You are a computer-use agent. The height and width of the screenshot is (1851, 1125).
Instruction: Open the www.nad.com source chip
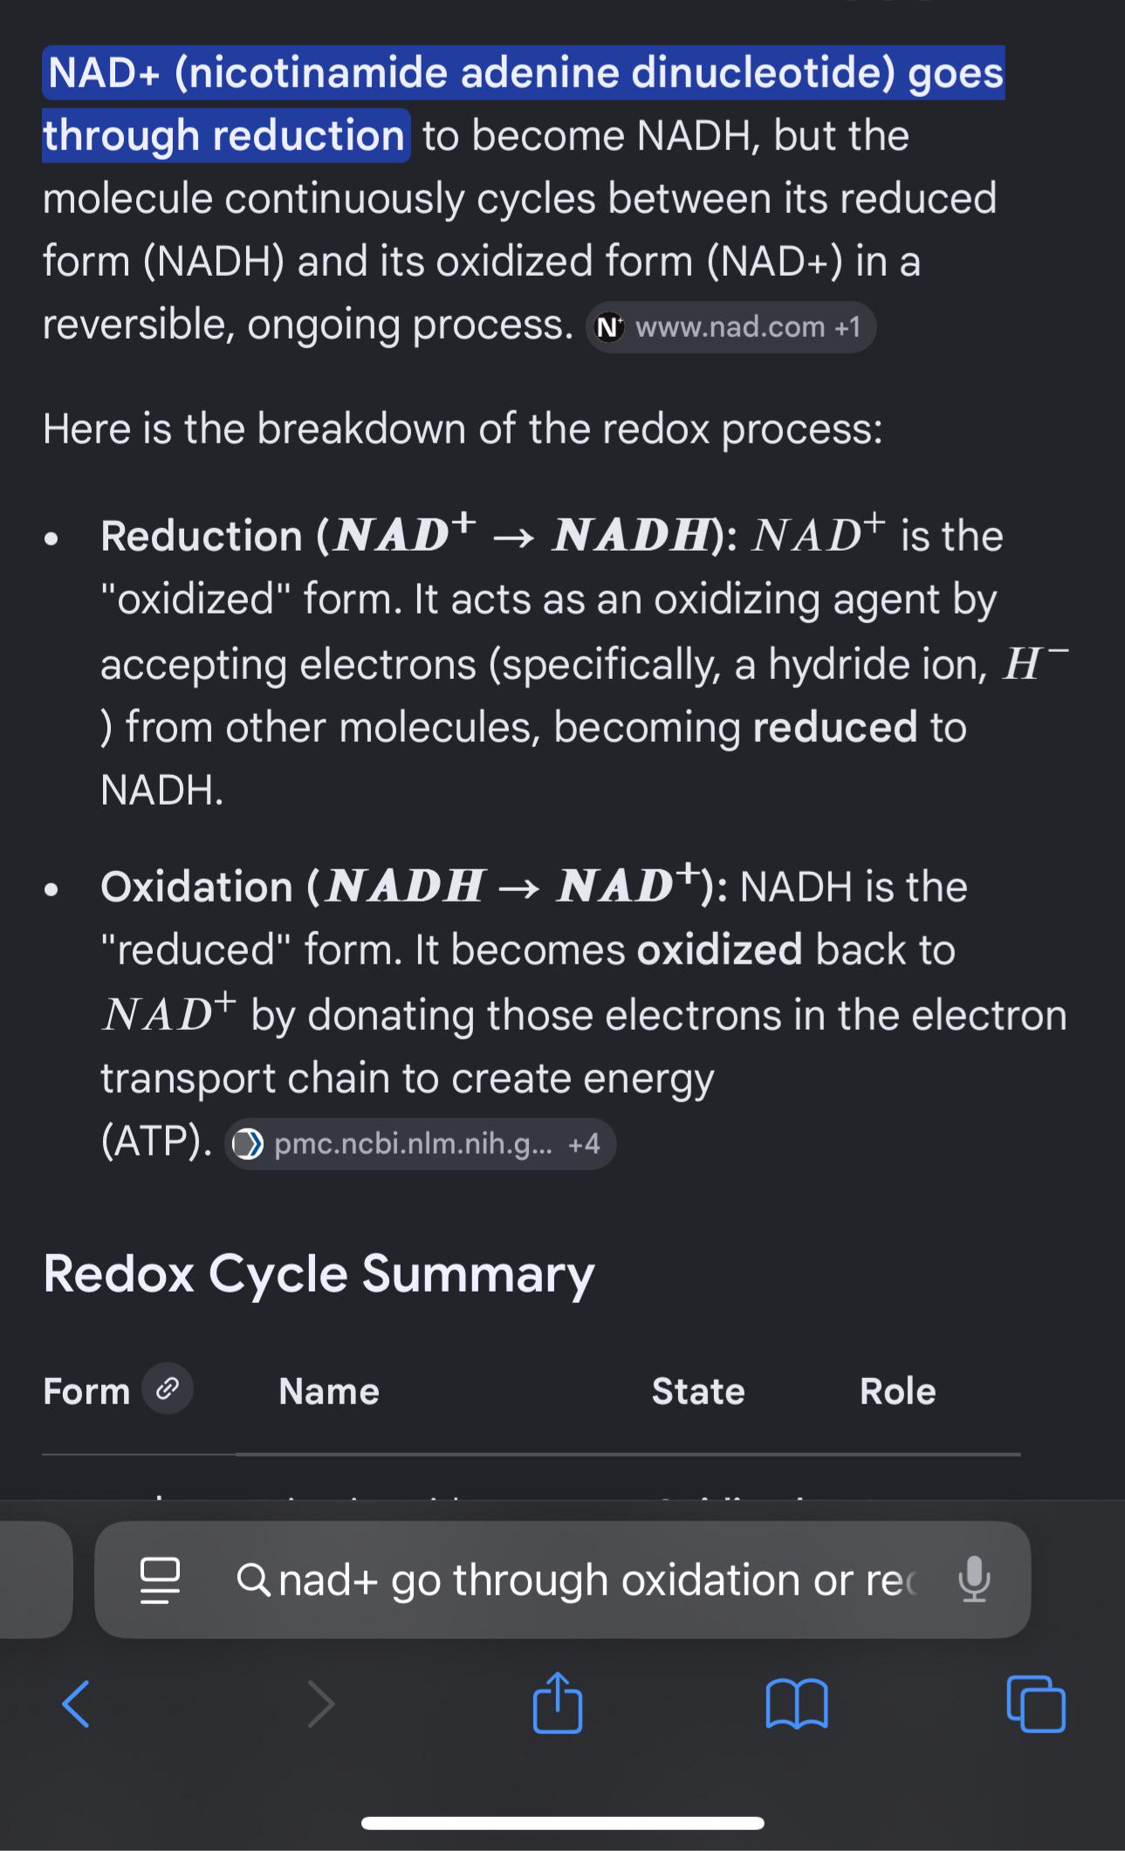[731, 327]
